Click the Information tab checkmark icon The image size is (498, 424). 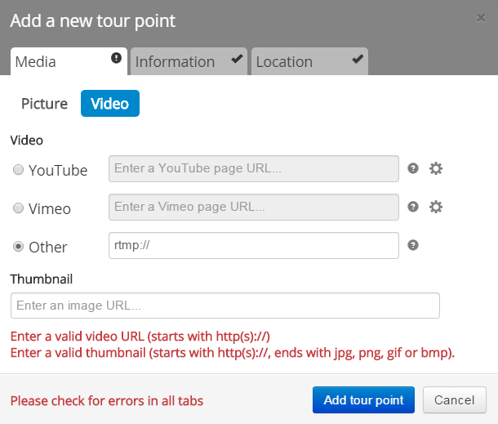(236, 59)
